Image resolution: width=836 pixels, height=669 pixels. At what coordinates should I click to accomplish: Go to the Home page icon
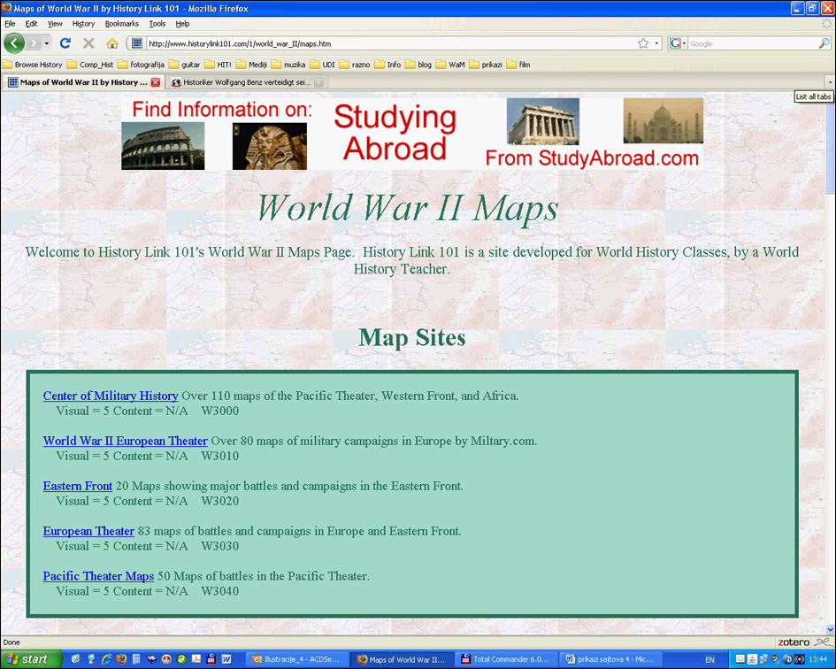click(112, 43)
